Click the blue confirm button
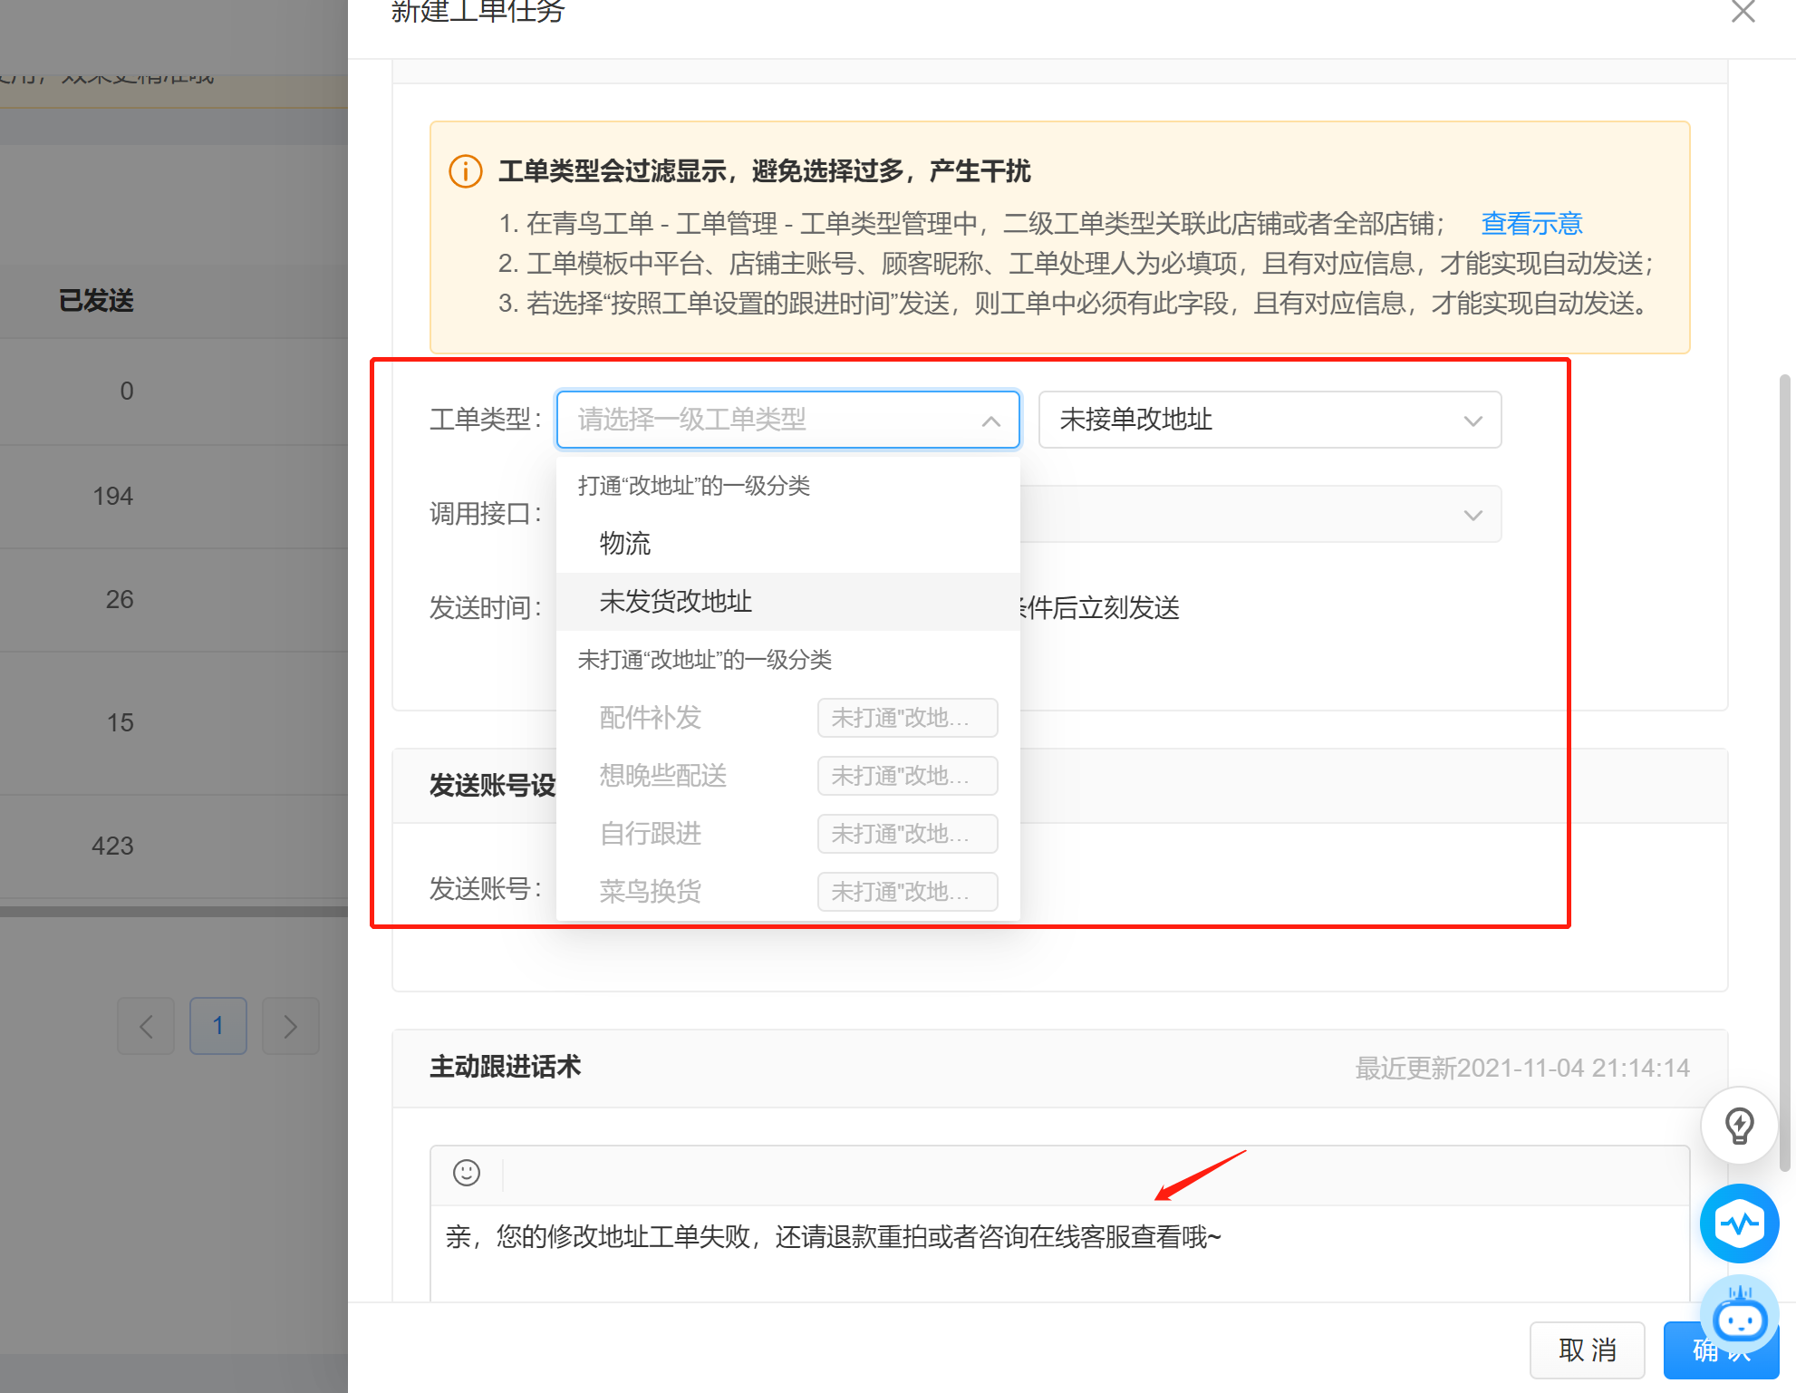Image resolution: width=1796 pixels, height=1393 pixels. click(x=1721, y=1349)
